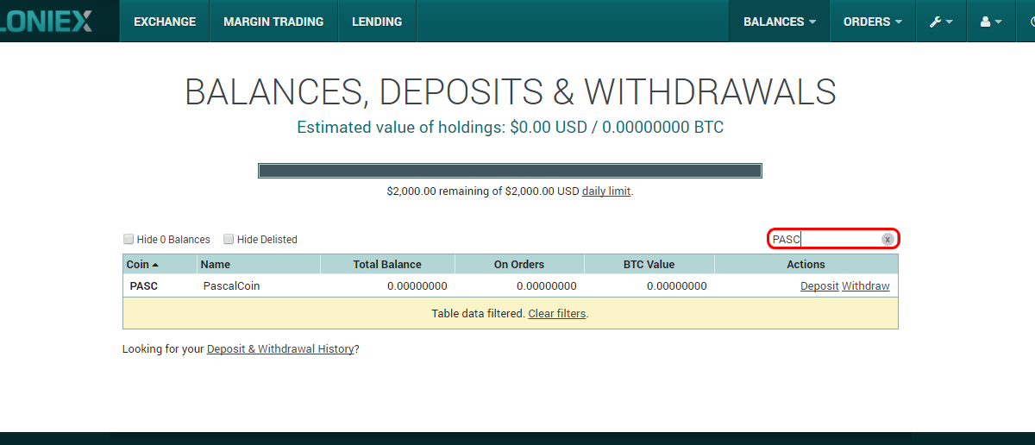Click the Actions column header
This screenshot has height=445, width=1035.
point(806,265)
